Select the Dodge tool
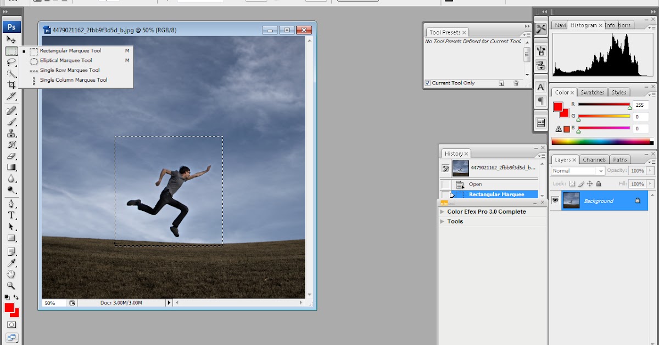The width and height of the screenshot is (659, 345). [x=12, y=190]
